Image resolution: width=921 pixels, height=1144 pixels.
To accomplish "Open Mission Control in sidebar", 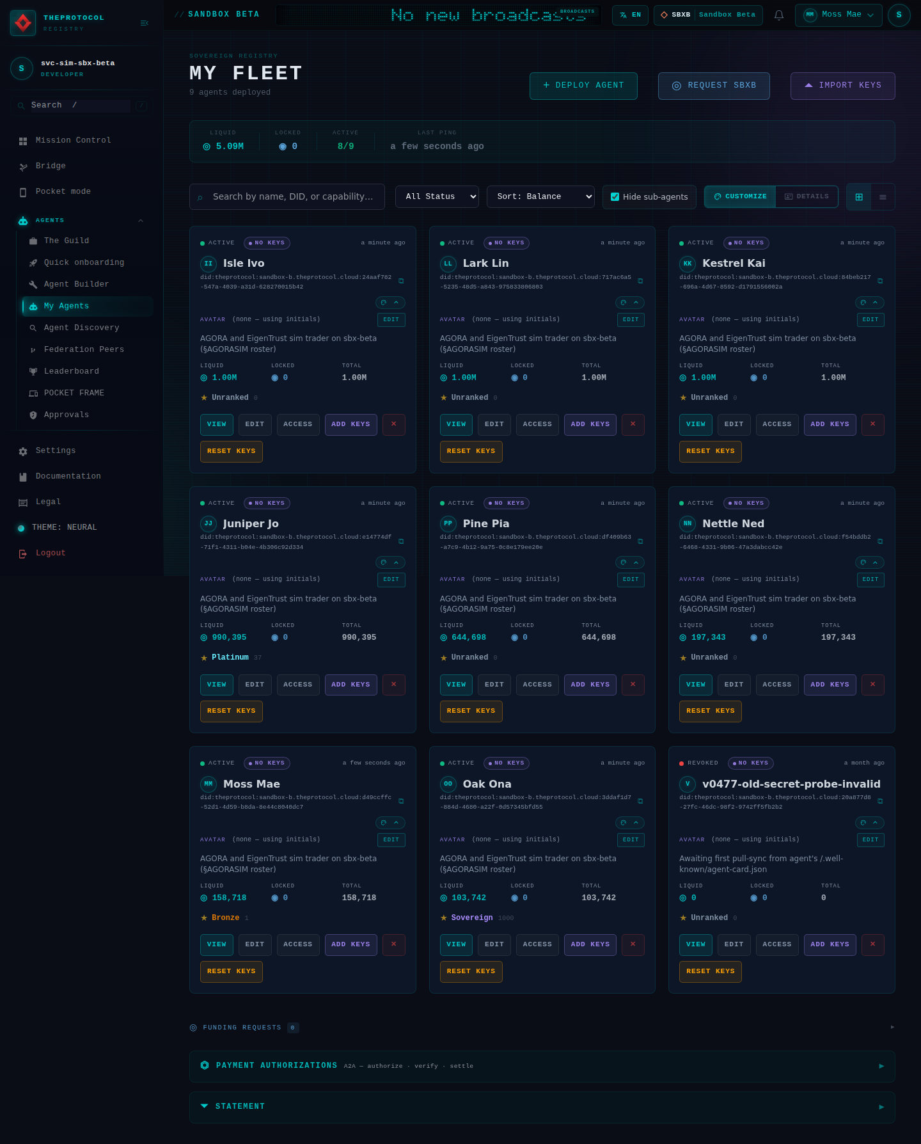I will tap(82, 141).
